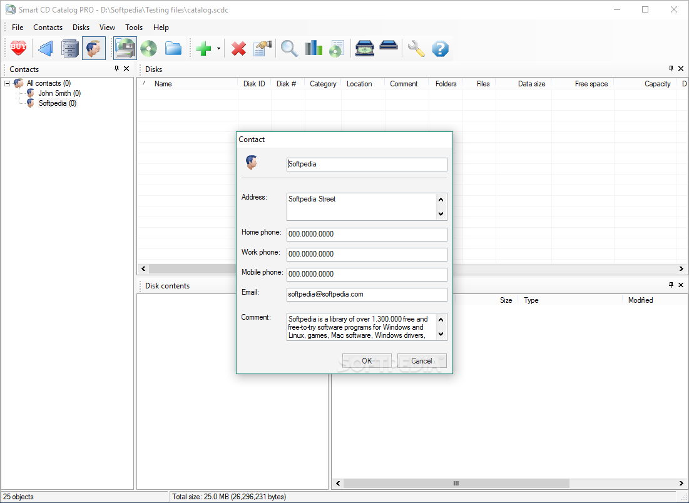
Task: Click the Type column header in file list
Action: tap(570, 300)
